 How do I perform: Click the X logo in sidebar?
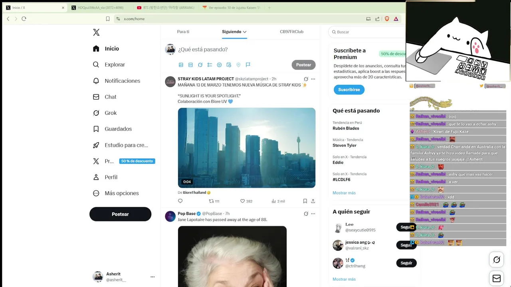click(x=96, y=32)
